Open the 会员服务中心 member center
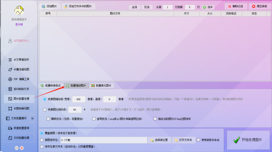This screenshot has height=152, width=272. click(19, 41)
